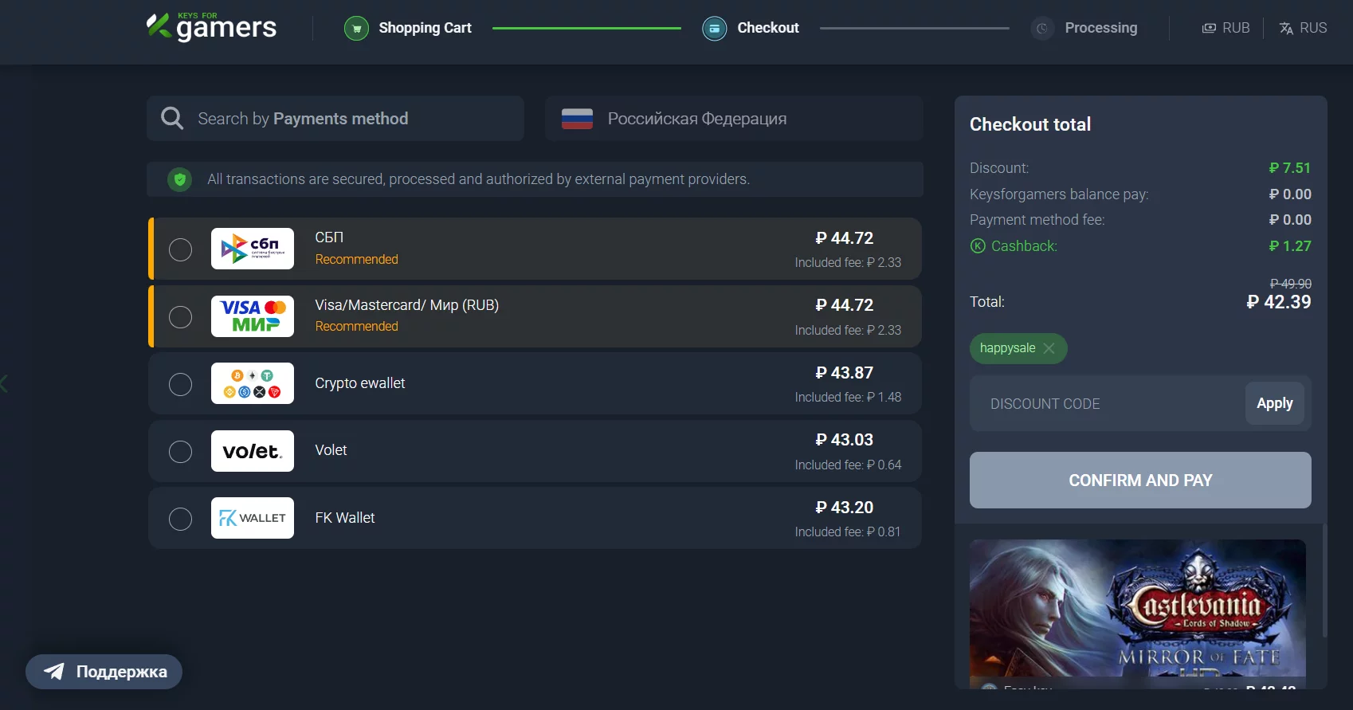Open the RUB currency selector

(1226, 28)
